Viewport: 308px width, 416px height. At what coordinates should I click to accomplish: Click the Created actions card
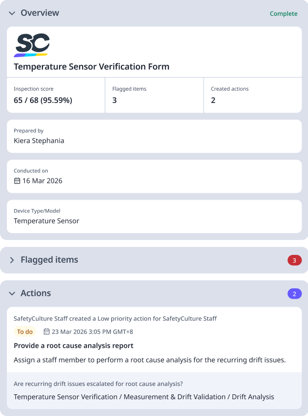252,95
